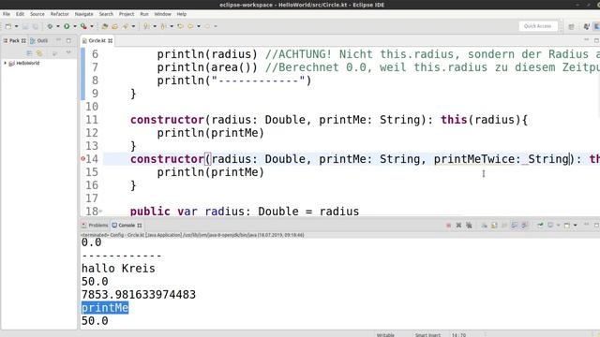Open the Search menu
The image size is (600, 337).
click(x=106, y=14)
